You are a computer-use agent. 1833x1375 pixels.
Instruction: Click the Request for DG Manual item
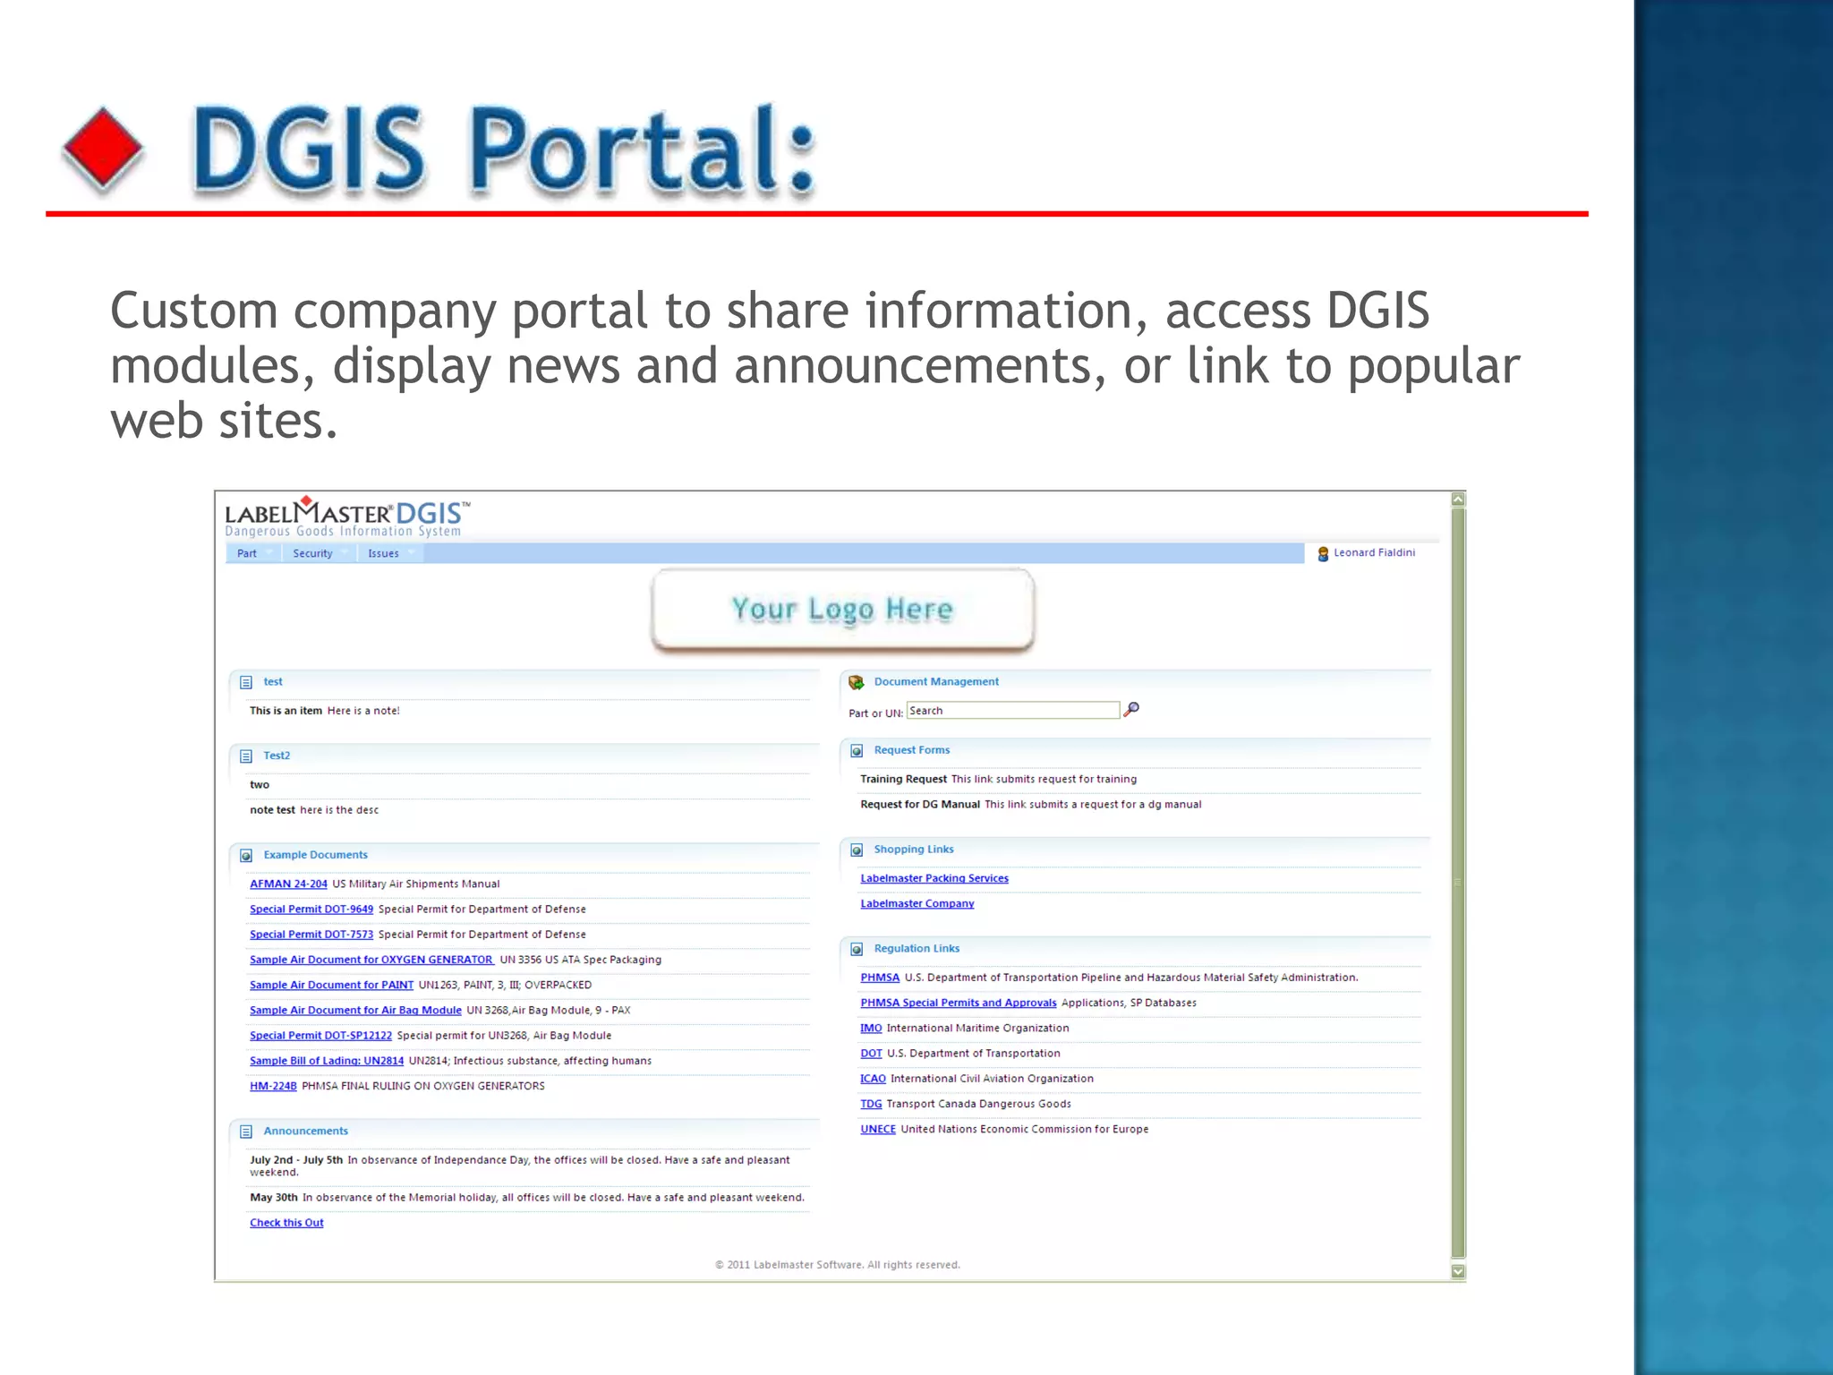pyautogui.click(x=920, y=804)
